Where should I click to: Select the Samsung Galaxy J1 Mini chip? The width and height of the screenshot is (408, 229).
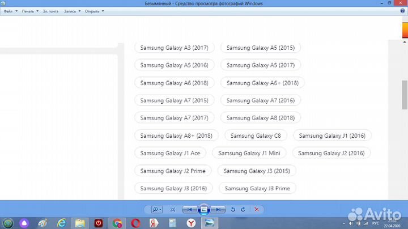pos(249,153)
